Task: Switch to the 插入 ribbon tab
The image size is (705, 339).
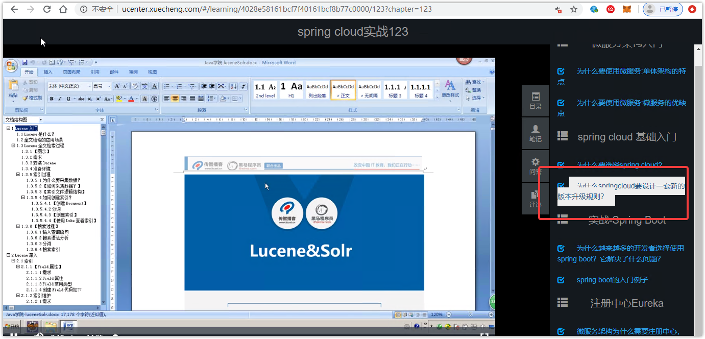Action: 48,72
